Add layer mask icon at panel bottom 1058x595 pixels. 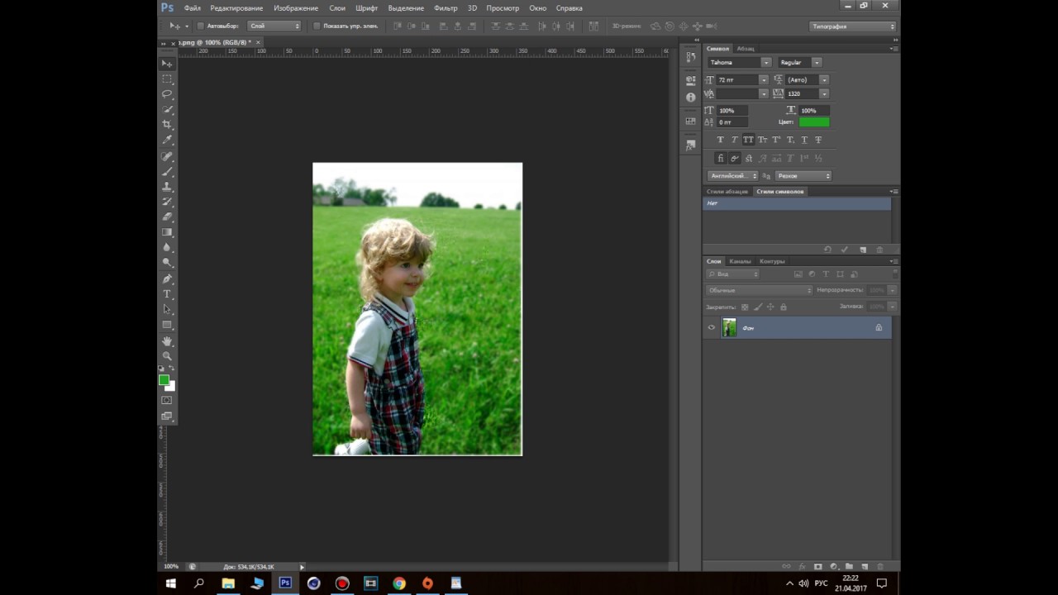[818, 566]
